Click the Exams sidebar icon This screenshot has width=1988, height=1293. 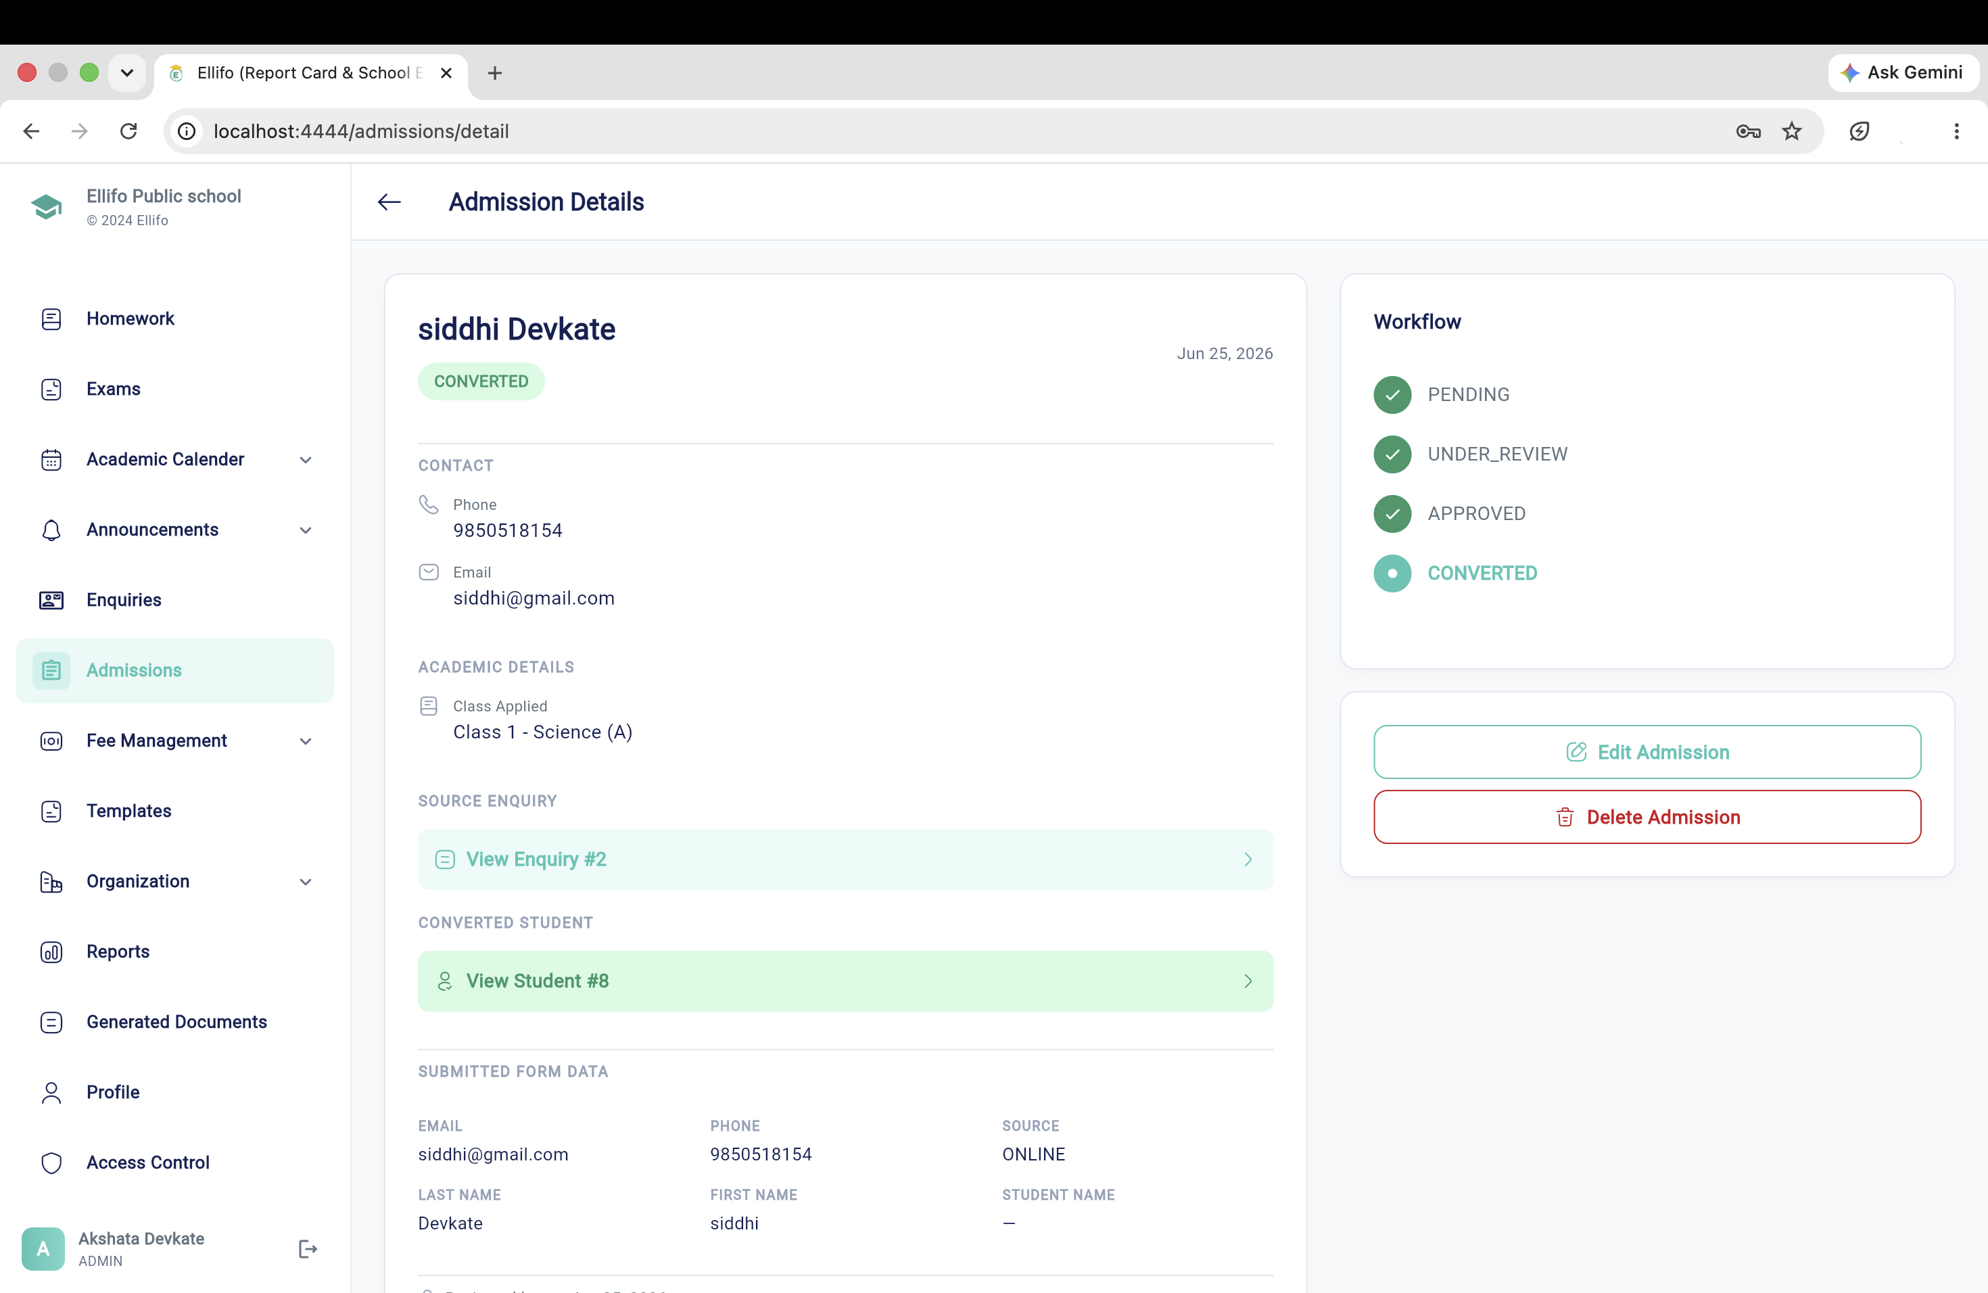(x=51, y=390)
